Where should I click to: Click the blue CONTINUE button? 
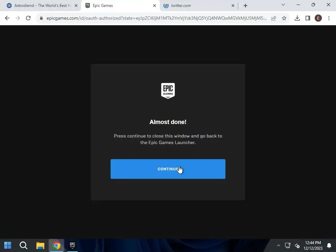(x=168, y=169)
